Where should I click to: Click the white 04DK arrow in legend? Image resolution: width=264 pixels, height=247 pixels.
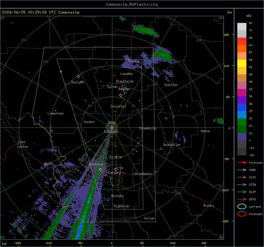242,170
